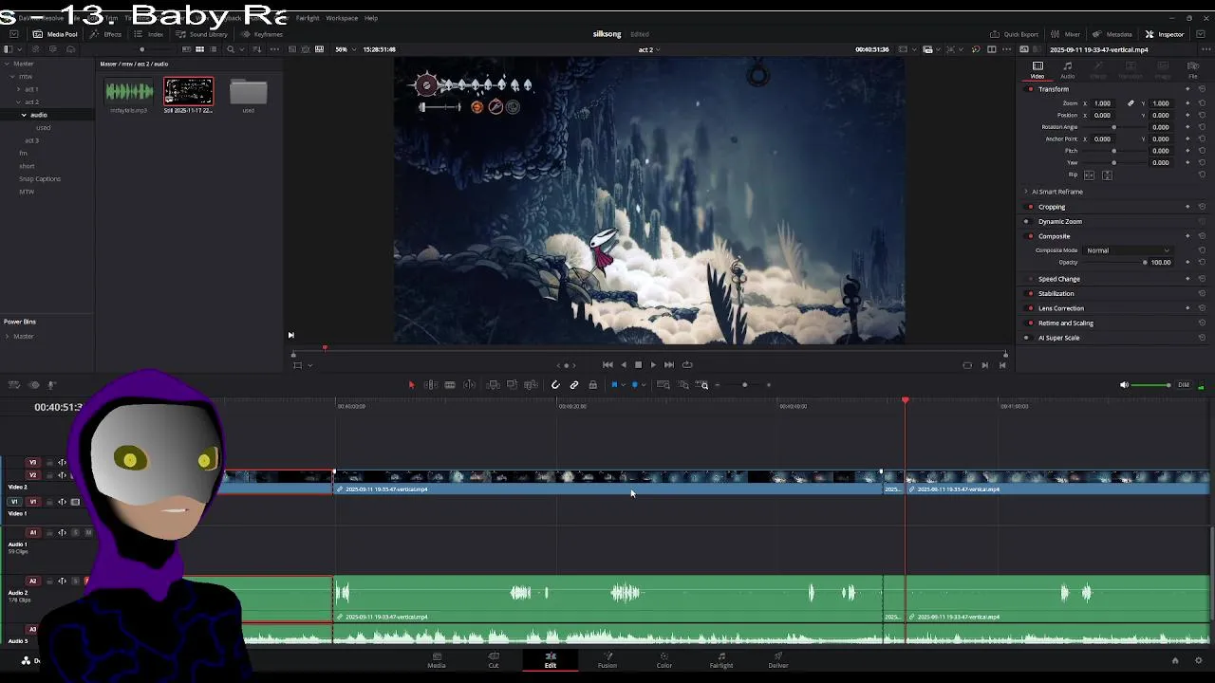Reset the Transform section
This screenshot has height=683, width=1215.
coord(1202,89)
